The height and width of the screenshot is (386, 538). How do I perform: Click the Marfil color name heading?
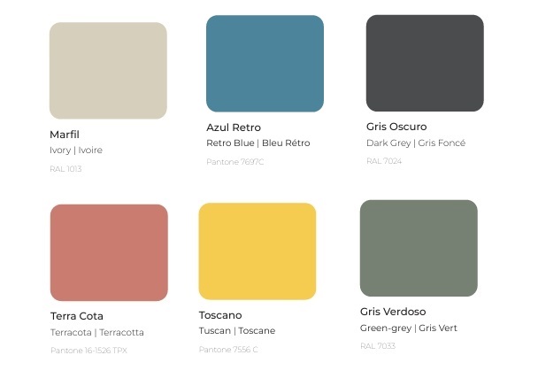click(x=65, y=135)
